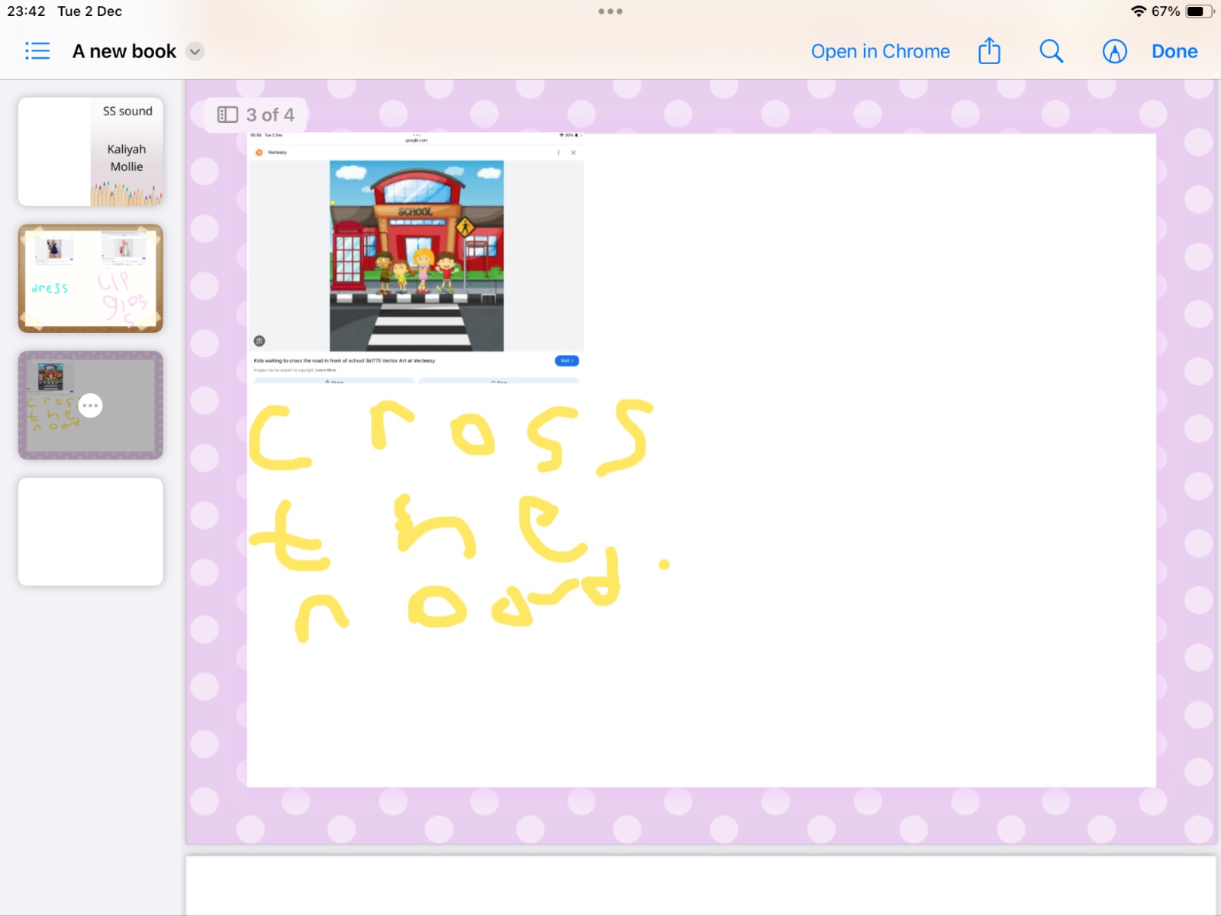Toggle the thumbnail list sidebar icon
This screenshot has height=916, width=1221.
coord(37,51)
